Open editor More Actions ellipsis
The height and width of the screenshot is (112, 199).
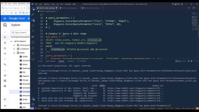tap(197, 8)
